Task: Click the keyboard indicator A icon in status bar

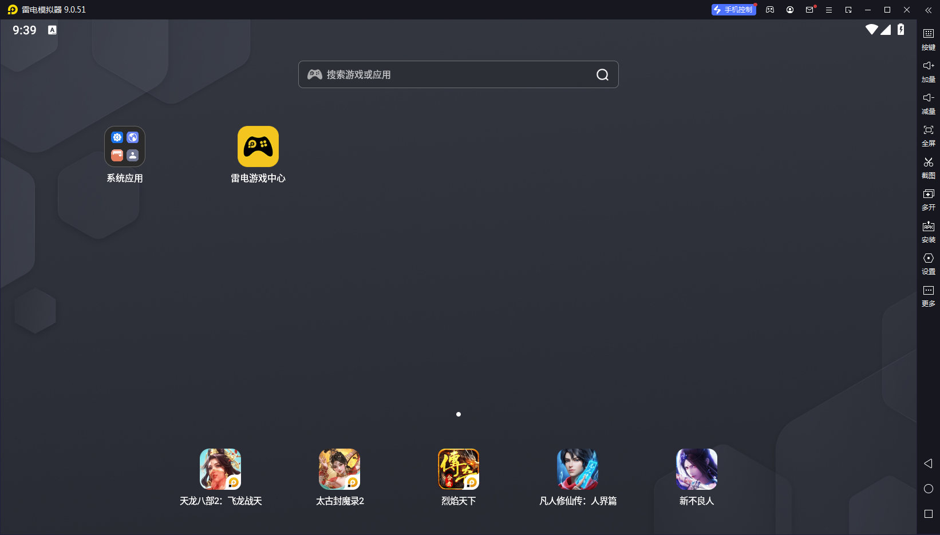Action: coord(52,30)
